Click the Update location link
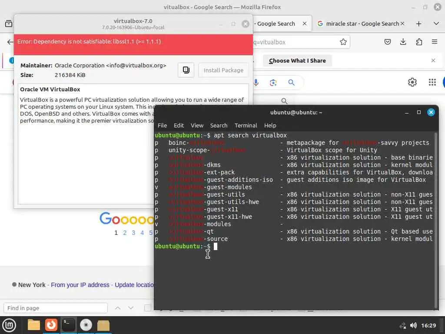445x334 pixels. 134,285
